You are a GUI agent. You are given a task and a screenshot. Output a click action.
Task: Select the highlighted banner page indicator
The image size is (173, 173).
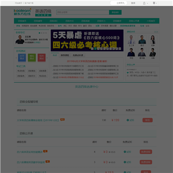(95, 49)
